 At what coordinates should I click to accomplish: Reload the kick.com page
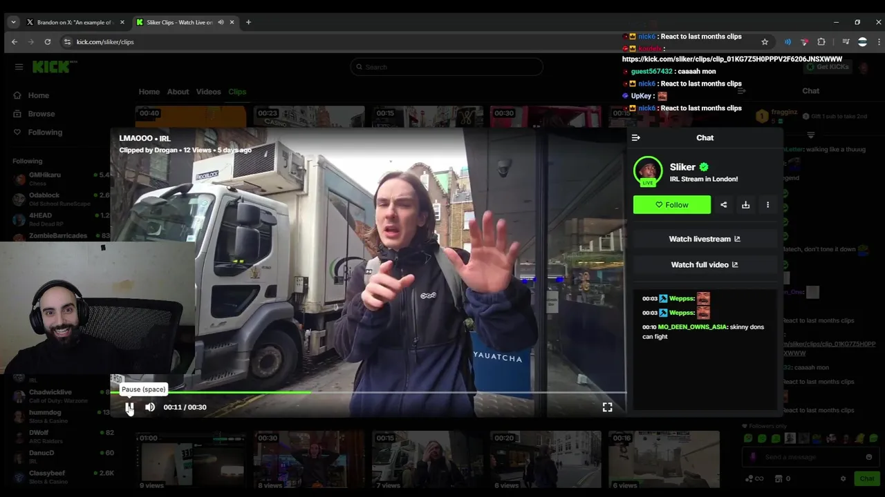point(48,42)
